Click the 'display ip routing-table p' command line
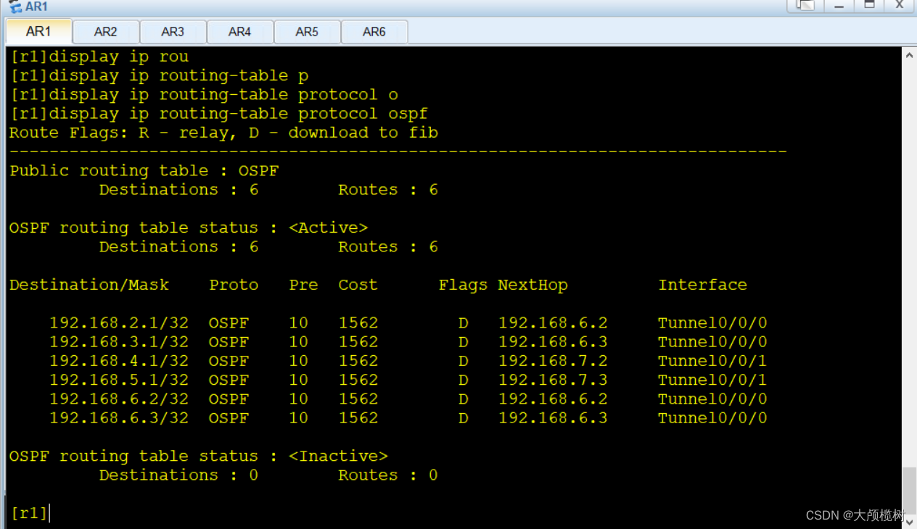917x529 pixels. click(178, 75)
